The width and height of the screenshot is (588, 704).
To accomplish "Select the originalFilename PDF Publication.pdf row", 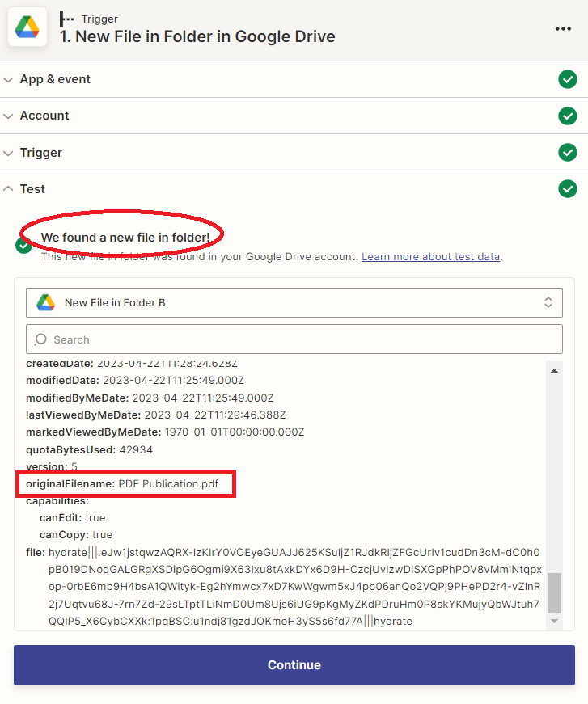I will (127, 484).
